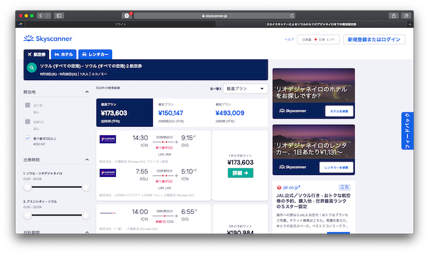Show all tabs overview button
Viewport: 429px width, 254px height.
coord(406,16)
